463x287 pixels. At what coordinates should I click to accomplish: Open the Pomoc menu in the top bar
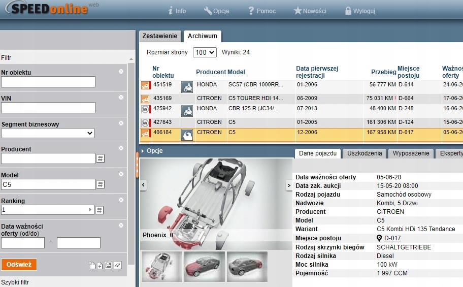point(262,11)
